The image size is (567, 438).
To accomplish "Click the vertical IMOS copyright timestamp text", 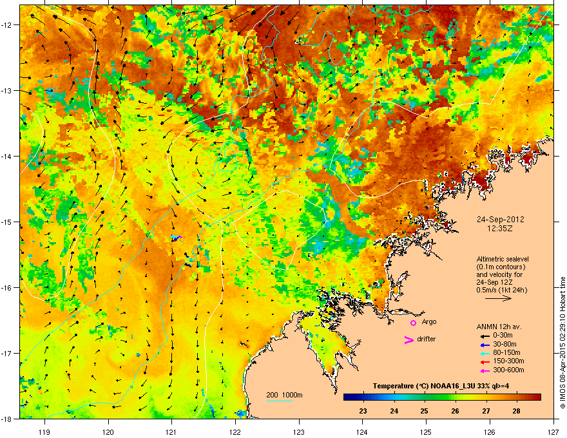I will tap(562, 343).
